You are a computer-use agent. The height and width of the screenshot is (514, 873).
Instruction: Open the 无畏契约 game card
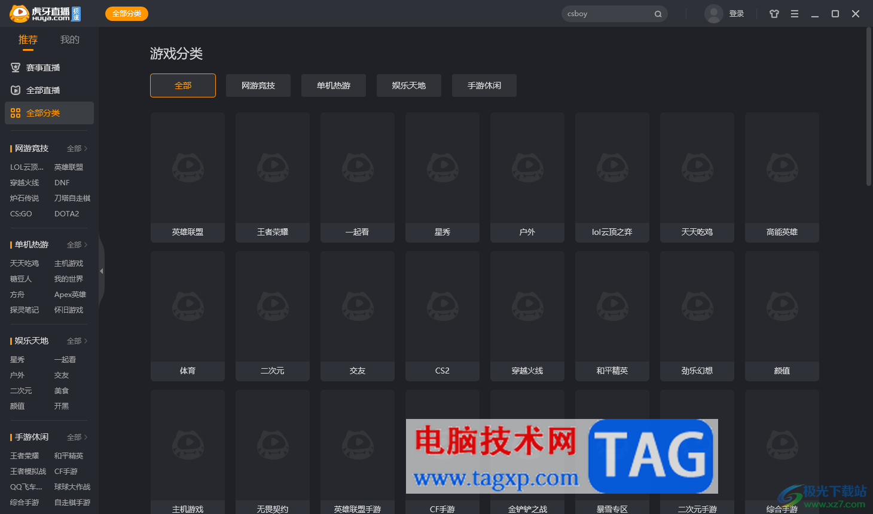[x=273, y=452]
